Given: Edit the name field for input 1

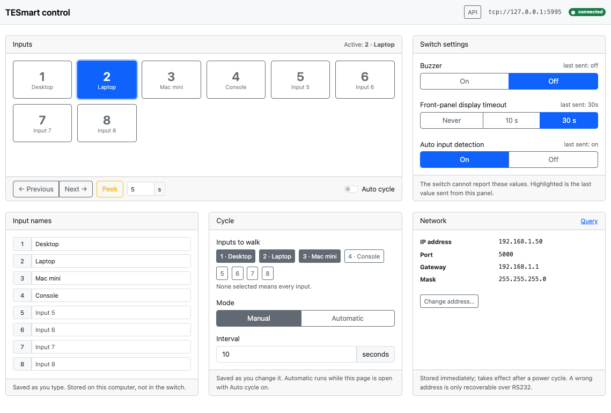Looking at the screenshot, I should [111, 244].
